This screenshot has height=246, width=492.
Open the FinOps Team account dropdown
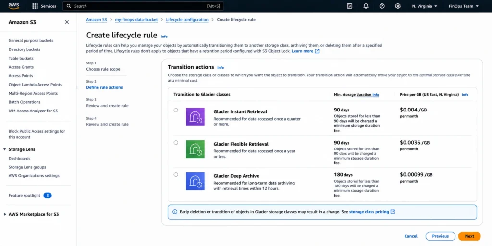[x=464, y=6]
